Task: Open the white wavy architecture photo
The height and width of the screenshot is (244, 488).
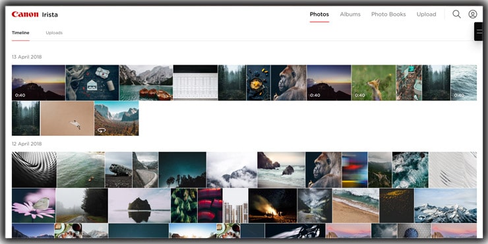Action: [453, 169]
